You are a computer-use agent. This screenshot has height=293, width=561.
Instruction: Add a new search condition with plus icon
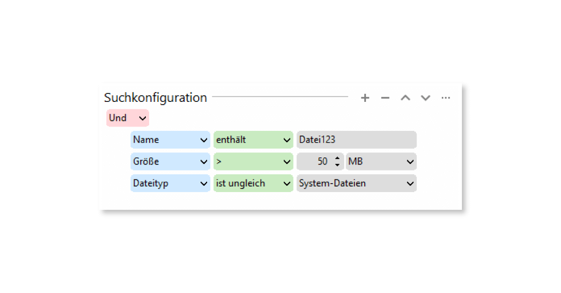pyautogui.click(x=365, y=98)
